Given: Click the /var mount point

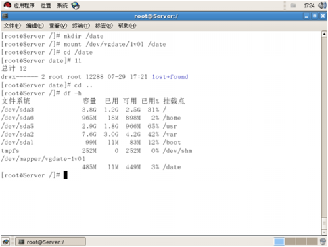Looking at the screenshot, I should tap(170, 134).
